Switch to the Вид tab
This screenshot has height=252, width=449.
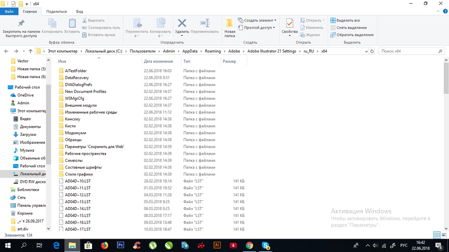tap(80, 12)
